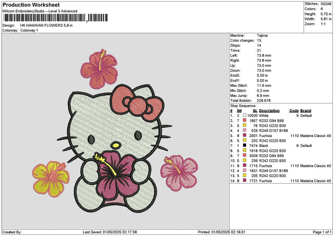This screenshot has width=334, height=236.
Task: Click the Trims value 21
Action: coord(259,51)
